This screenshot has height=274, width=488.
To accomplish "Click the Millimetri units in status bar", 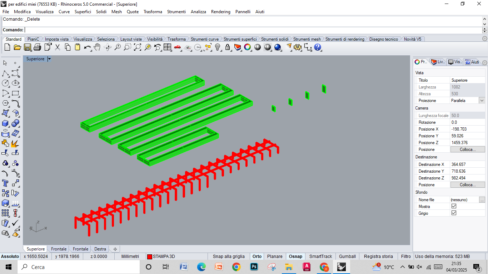I will [x=130, y=256].
